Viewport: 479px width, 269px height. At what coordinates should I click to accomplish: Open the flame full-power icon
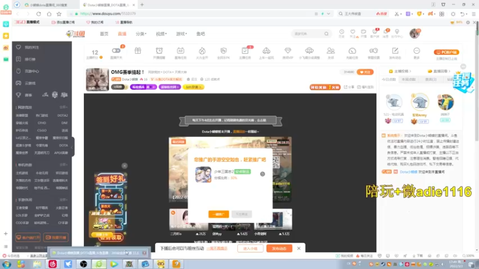click(x=202, y=51)
